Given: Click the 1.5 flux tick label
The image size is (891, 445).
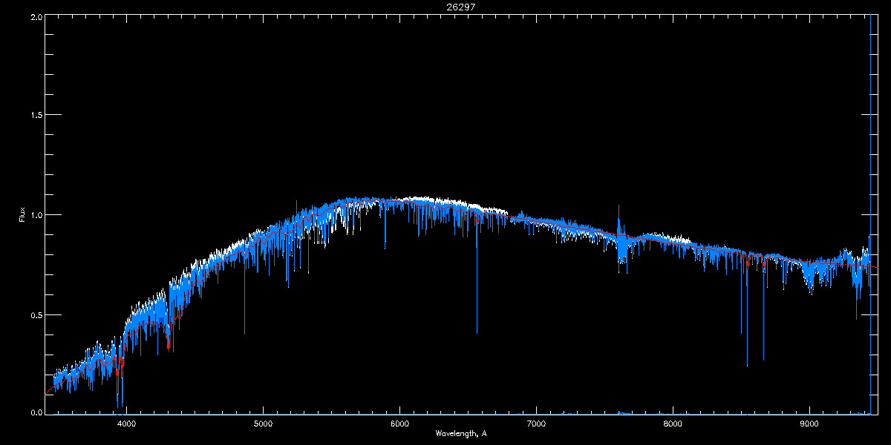Looking at the screenshot, I should click(36, 115).
